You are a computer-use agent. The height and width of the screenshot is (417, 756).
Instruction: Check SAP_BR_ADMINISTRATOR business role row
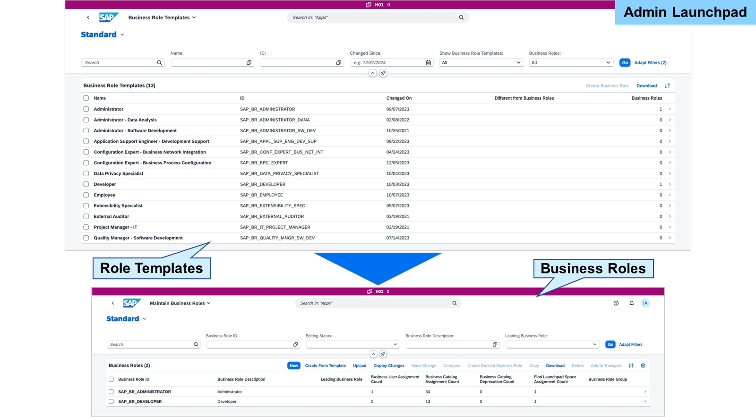point(111,392)
